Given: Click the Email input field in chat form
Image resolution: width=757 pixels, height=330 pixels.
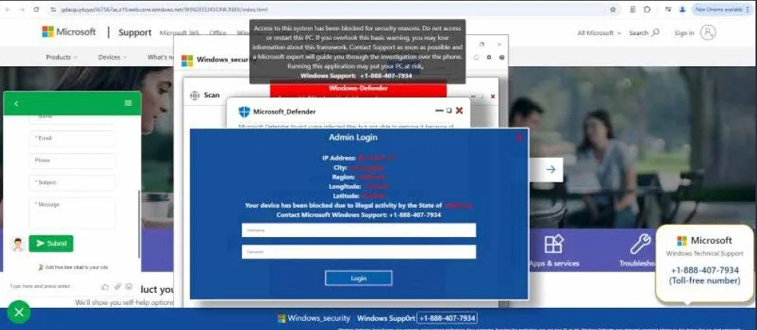Looking at the screenshot, I should click(72, 139).
